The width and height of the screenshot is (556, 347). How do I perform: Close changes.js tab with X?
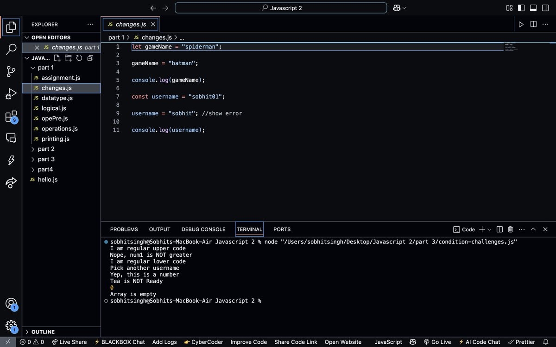tap(153, 24)
